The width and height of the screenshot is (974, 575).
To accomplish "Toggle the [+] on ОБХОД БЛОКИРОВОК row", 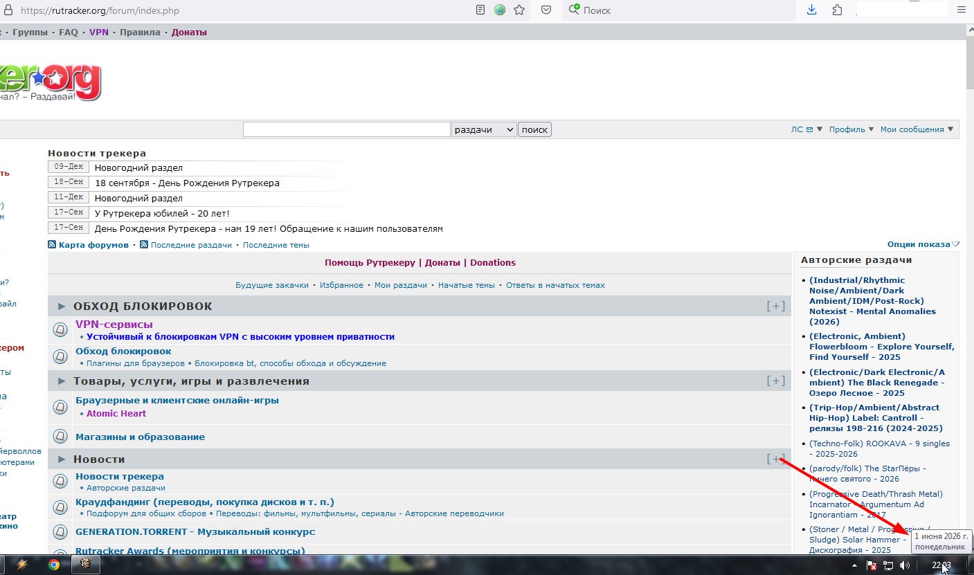I will (775, 306).
